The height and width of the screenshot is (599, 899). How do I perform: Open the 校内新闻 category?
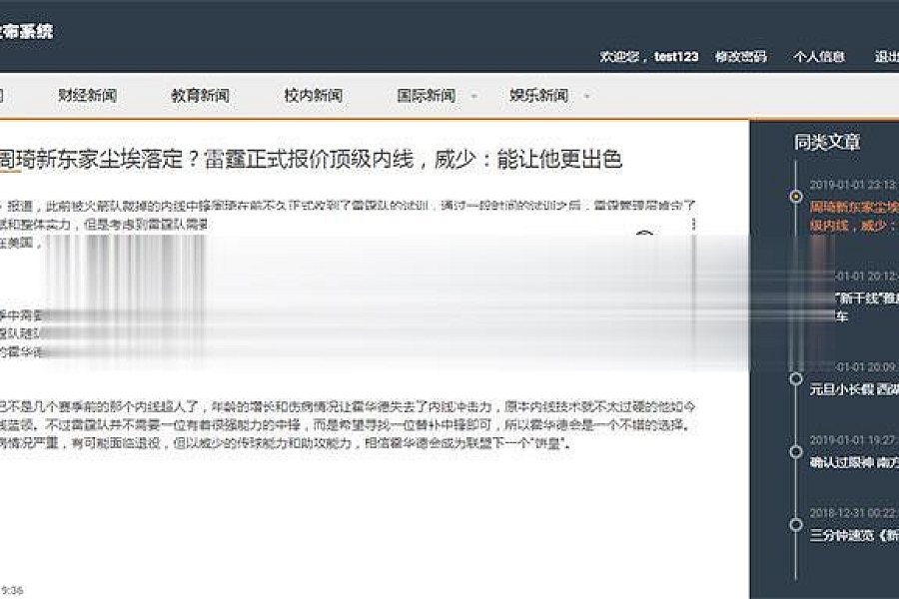click(313, 95)
